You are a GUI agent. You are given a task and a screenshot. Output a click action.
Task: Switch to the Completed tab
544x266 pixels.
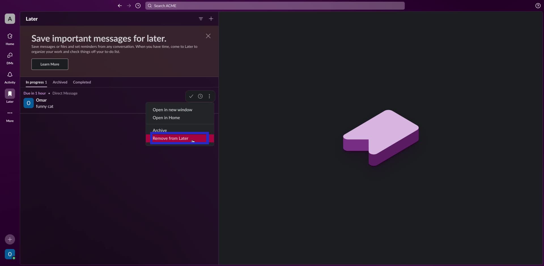(82, 82)
